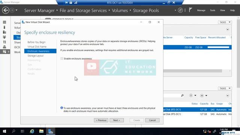Click the sixth sidebar role icon
Image resolution: width=240 pixels, height=135 pixels.
(4, 47)
